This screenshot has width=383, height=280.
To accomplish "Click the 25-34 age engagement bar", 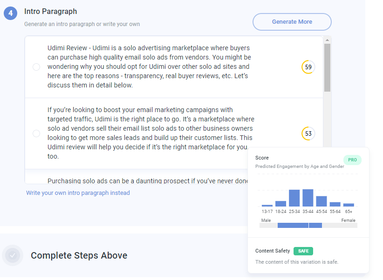I will click(294, 198).
